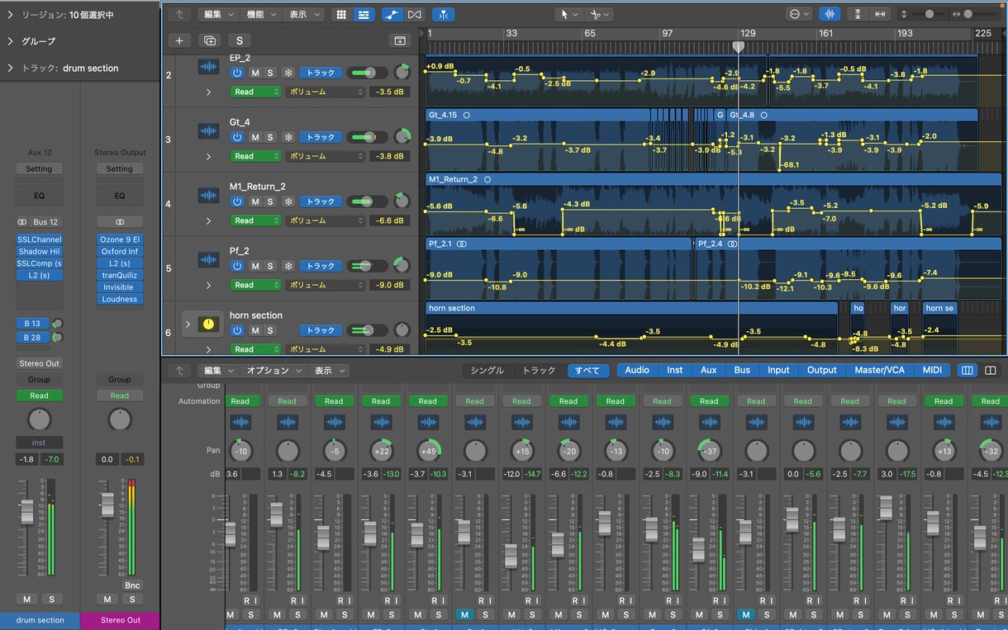Click the SSLChannel plugin slot on Aux 12
This screenshot has width=1008, height=630.
(39, 239)
